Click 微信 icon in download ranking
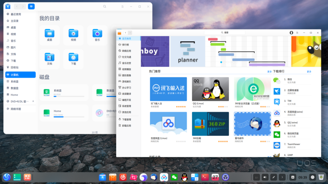The image size is (328, 184). click(277, 81)
